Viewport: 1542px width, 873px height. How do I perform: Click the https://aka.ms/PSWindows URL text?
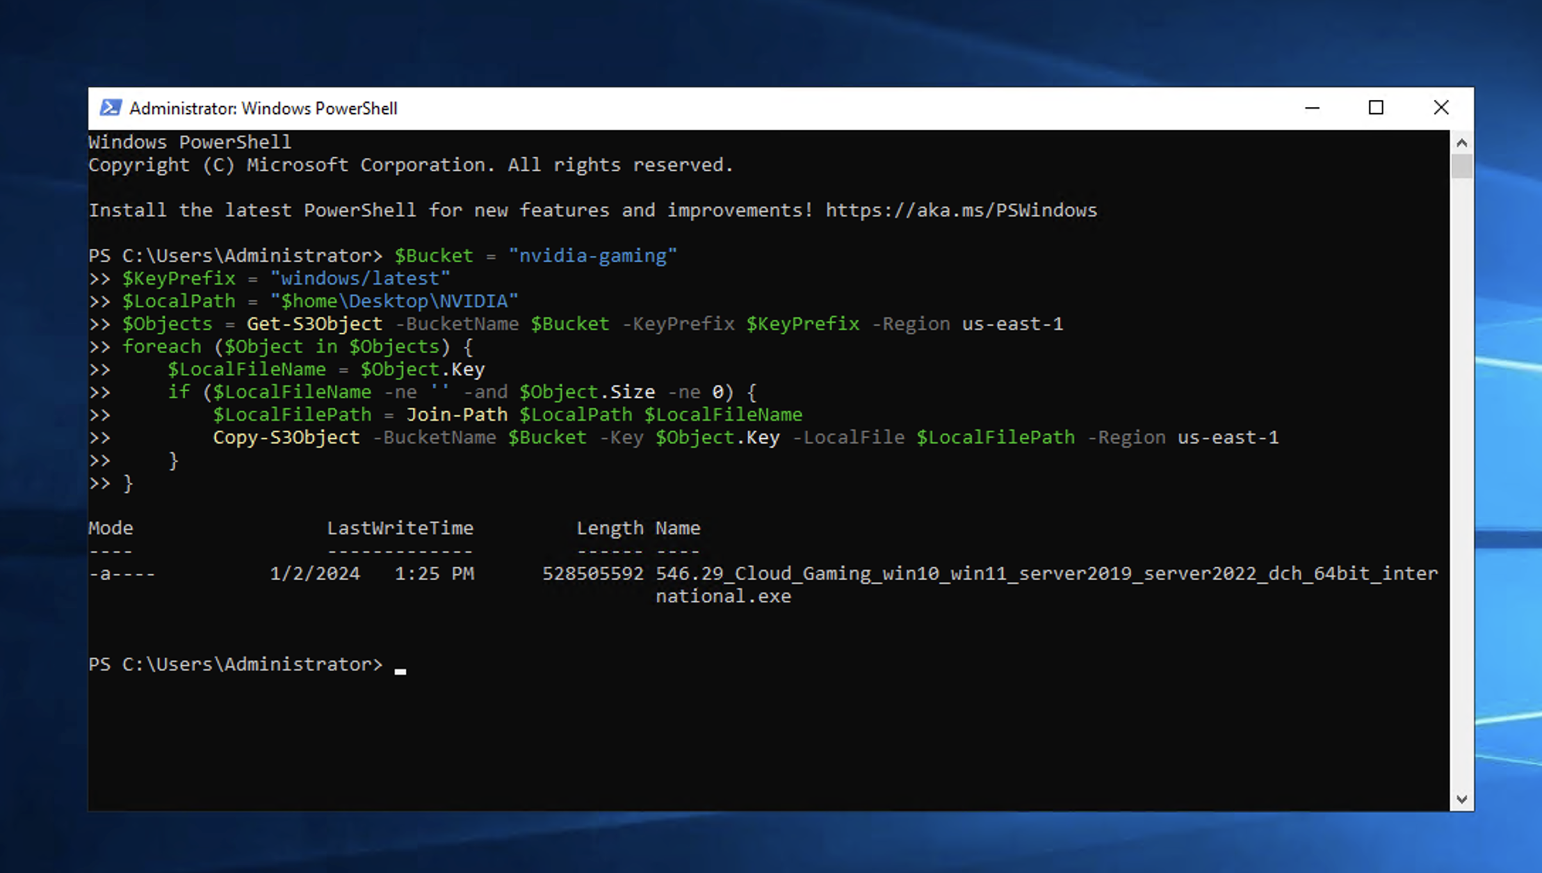961,211
